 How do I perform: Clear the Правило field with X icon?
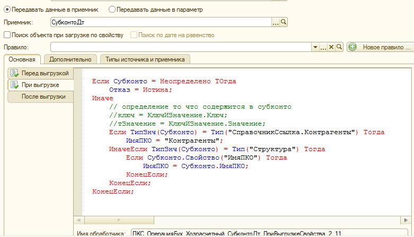(x=331, y=47)
